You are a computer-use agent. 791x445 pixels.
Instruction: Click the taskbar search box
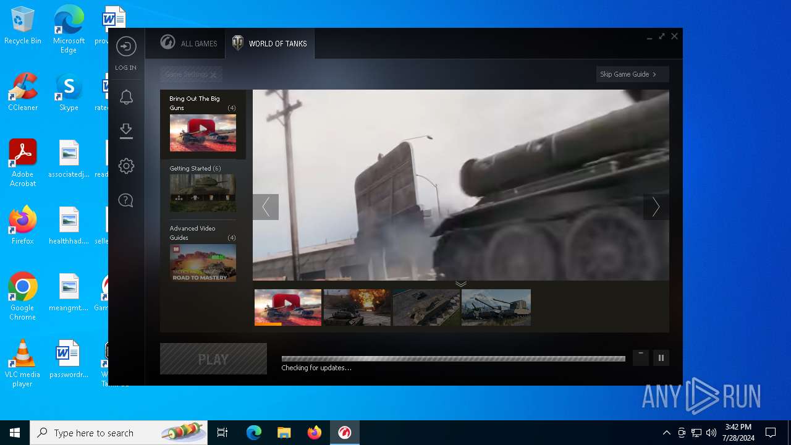pyautogui.click(x=119, y=433)
